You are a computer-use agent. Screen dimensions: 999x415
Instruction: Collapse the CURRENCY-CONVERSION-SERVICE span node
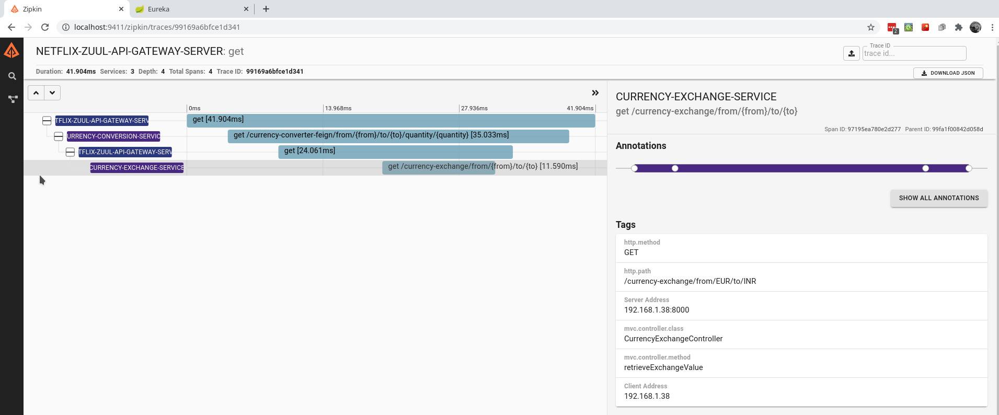pyautogui.click(x=59, y=136)
